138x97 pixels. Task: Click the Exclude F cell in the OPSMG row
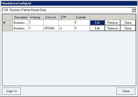82,28
